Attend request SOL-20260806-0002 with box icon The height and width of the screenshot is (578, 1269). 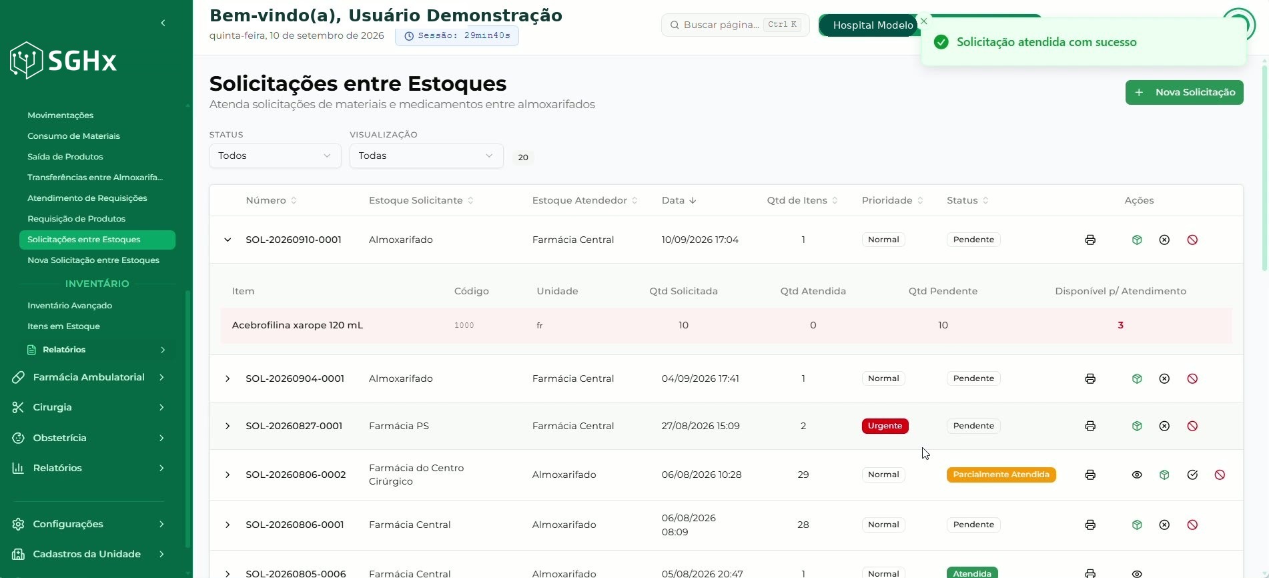pos(1164,475)
